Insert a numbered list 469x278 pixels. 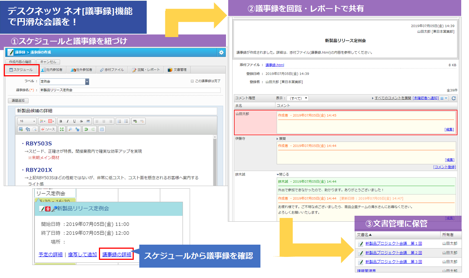(x=119, y=121)
